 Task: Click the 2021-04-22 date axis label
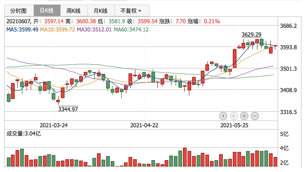click(x=144, y=125)
